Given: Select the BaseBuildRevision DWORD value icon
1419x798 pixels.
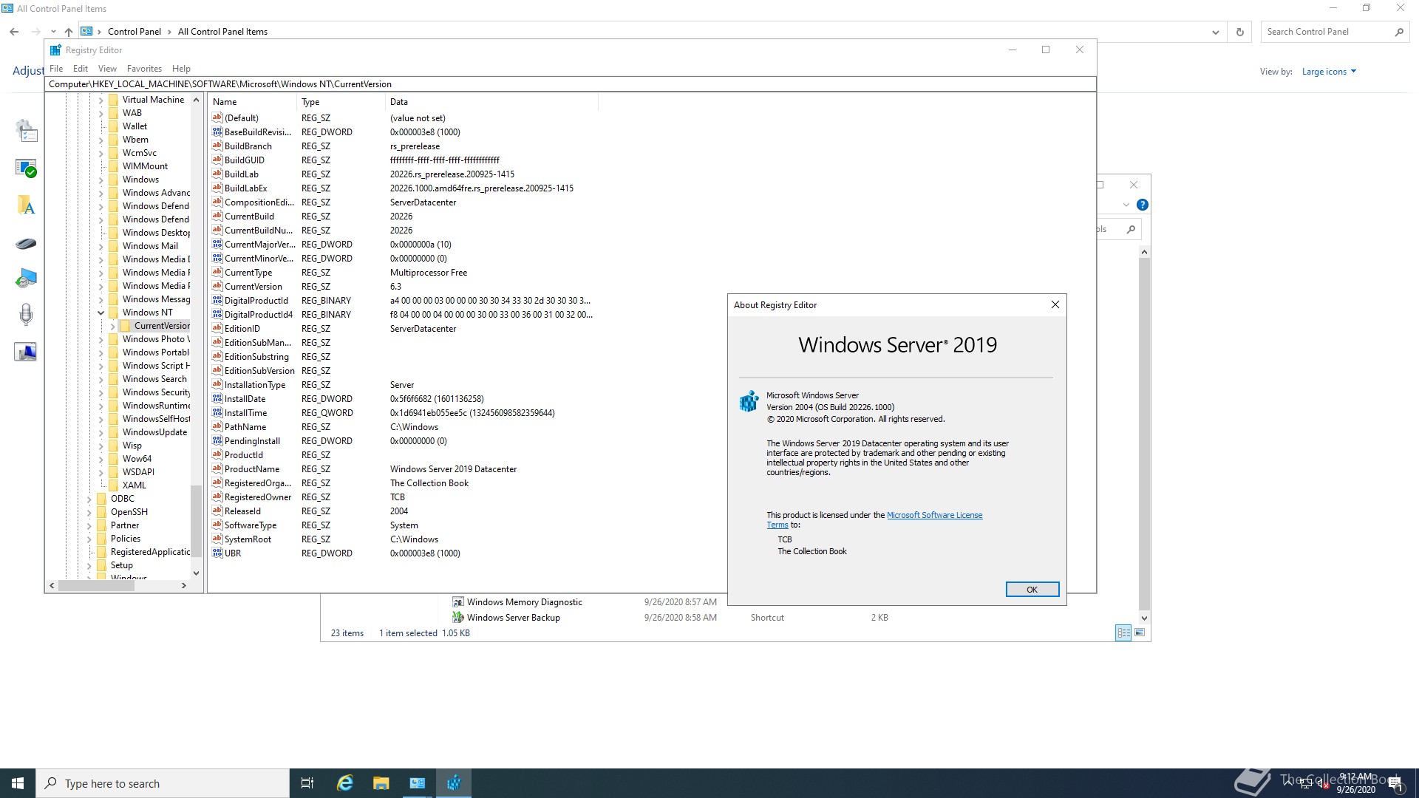Looking at the screenshot, I should tap(217, 132).
